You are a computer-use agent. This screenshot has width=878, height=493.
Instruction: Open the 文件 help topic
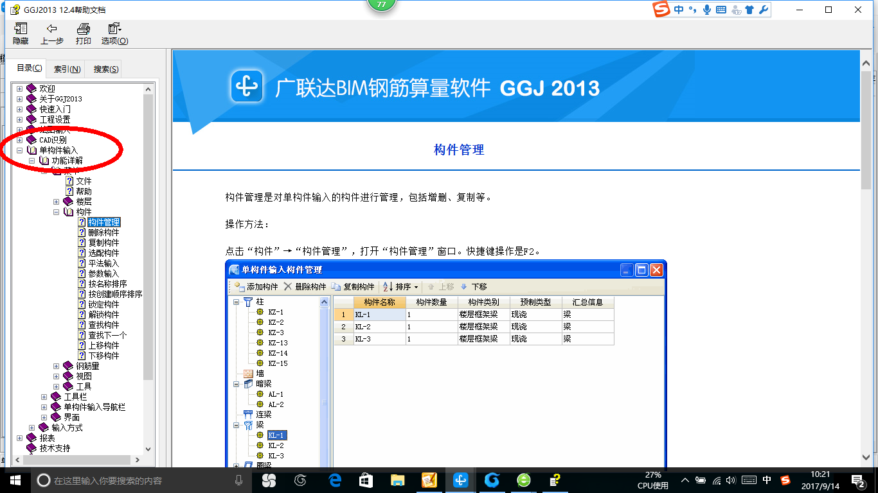click(x=84, y=181)
